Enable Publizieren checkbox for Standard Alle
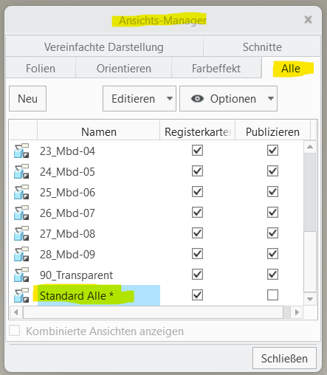327x375 pixels. pyautogui.click(x=272, y=295)
